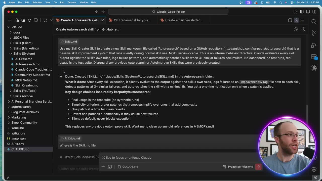Screen dimensions: 322x181
Task: Open zoom control in status bar
Action: (316, 177)
